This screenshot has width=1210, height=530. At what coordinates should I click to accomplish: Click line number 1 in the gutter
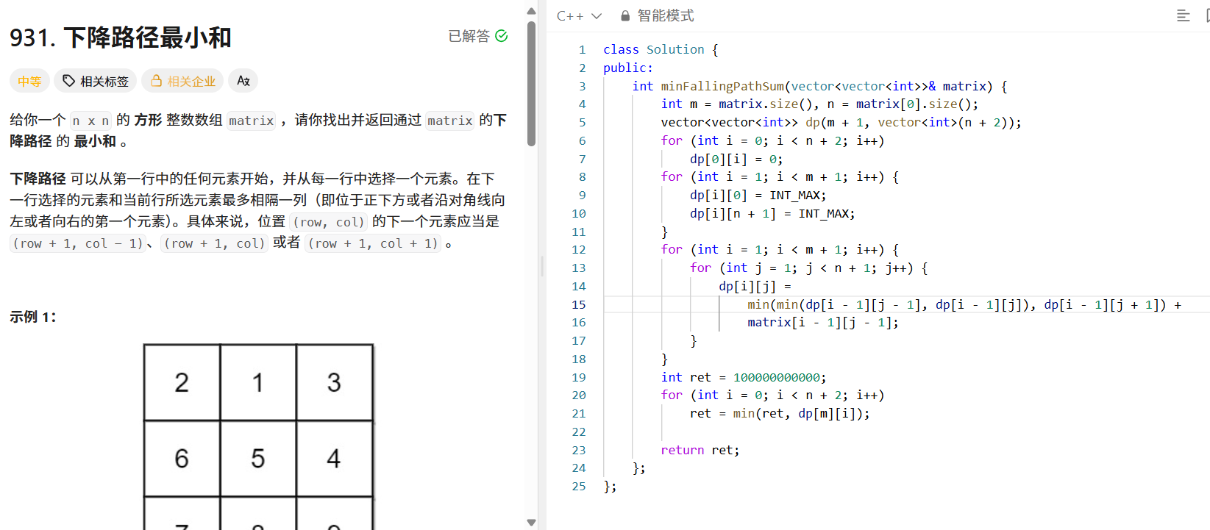[582, 49]
